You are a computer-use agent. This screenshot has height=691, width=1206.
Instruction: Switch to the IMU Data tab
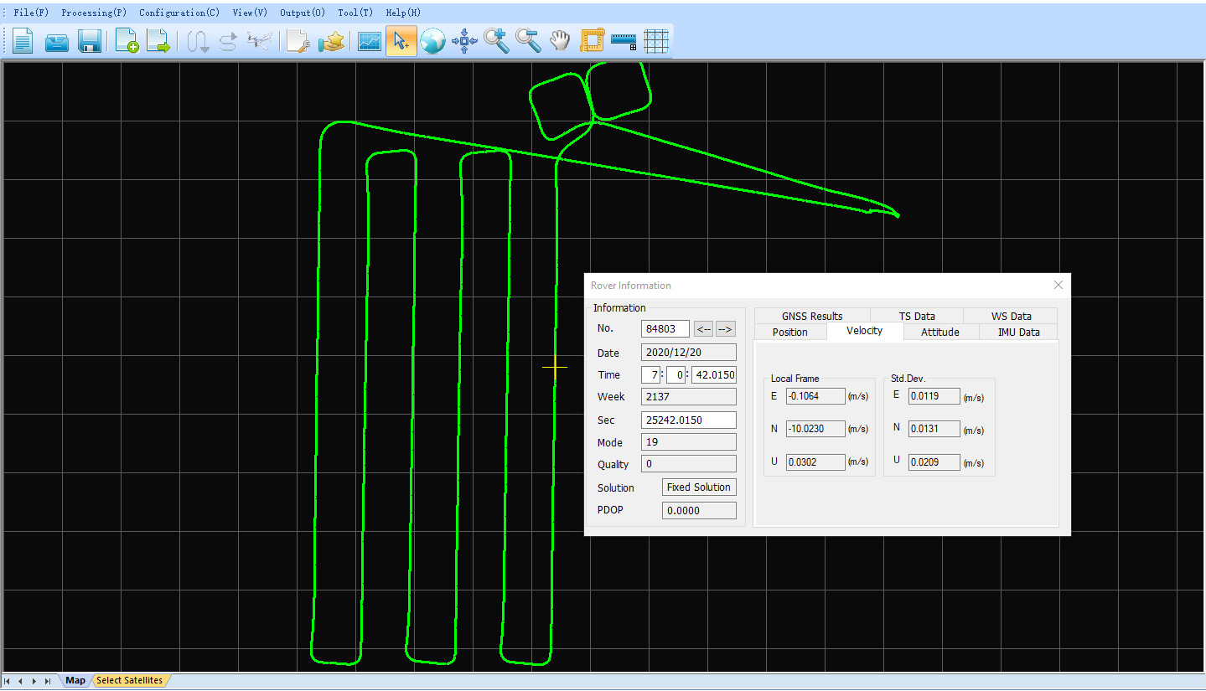point(1018,332)
